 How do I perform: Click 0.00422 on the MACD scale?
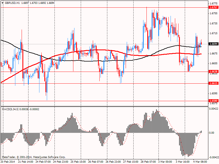[214, 109]
